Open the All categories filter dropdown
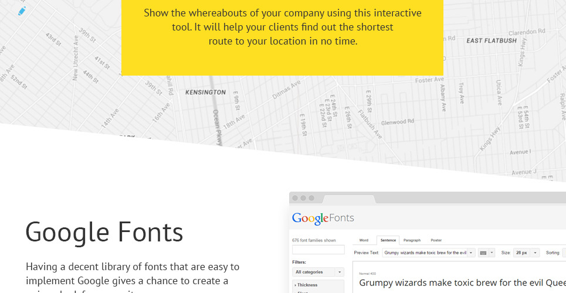The image size is (566, 293). coord(318,272)
